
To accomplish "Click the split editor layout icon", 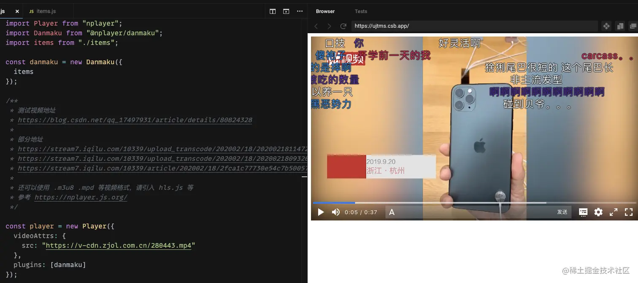I will [x=273, y=11].
